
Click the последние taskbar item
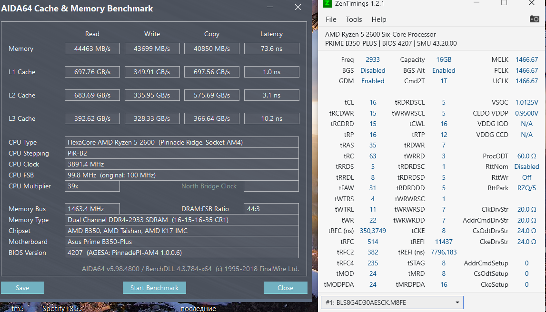click(x=199, y=308)
